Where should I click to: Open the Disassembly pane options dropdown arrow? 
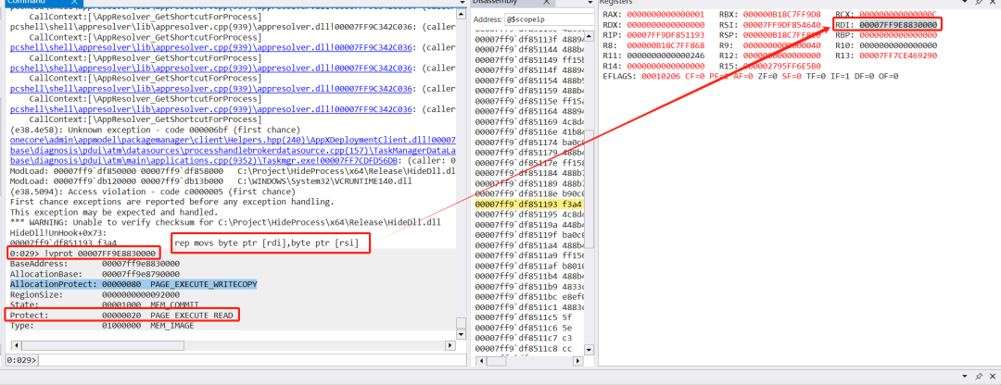(x=589, y=3)
